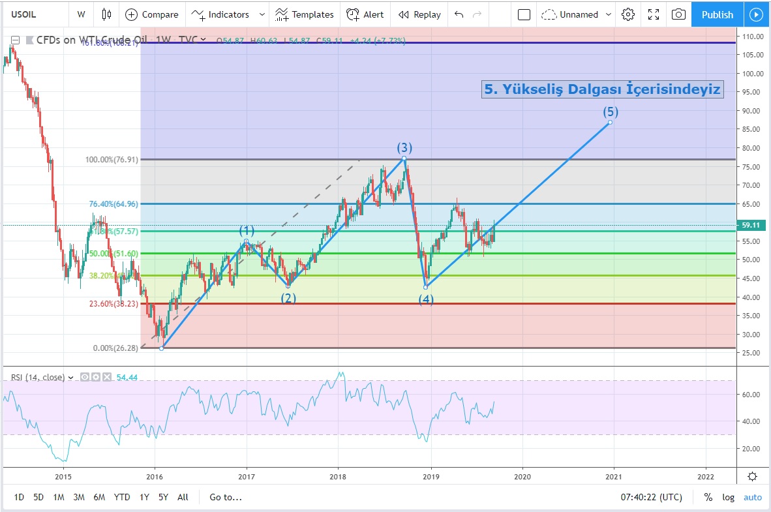Select the 1D time range
771x512 pixels.
point(19,497)
